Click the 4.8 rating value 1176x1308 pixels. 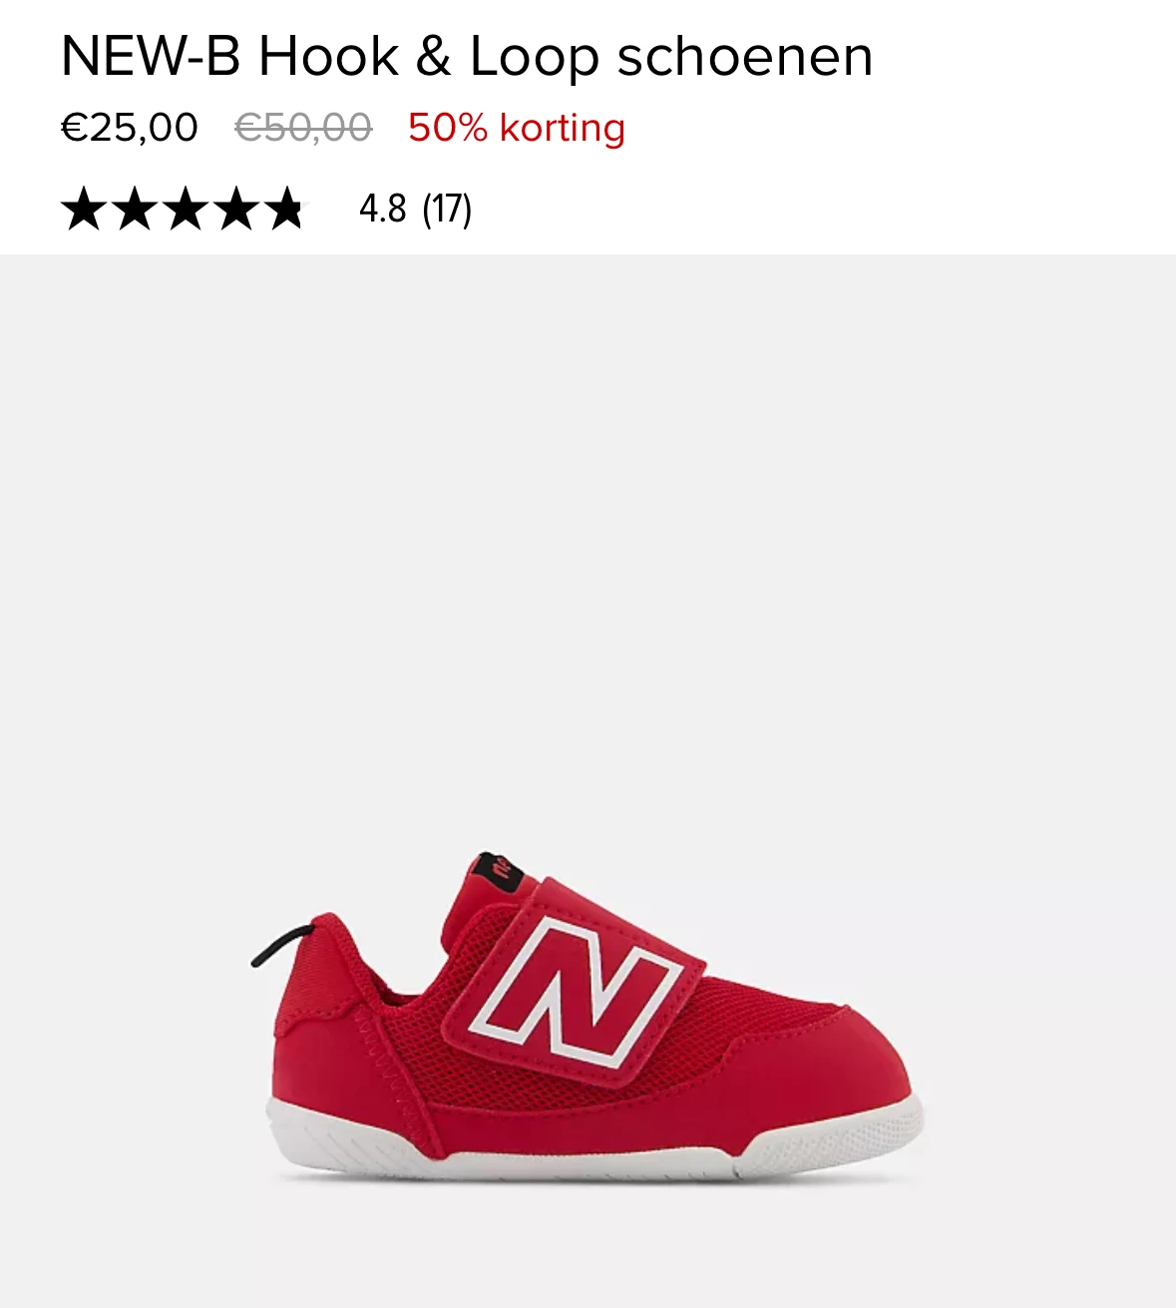pos(382,210)
